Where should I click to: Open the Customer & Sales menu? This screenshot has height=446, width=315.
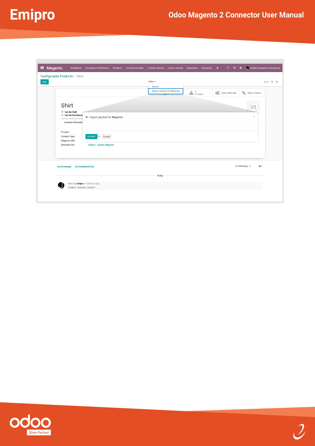[x=135, y=68]
